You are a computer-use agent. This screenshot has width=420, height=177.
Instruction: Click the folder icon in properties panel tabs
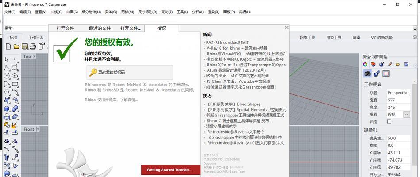point(398,64)
